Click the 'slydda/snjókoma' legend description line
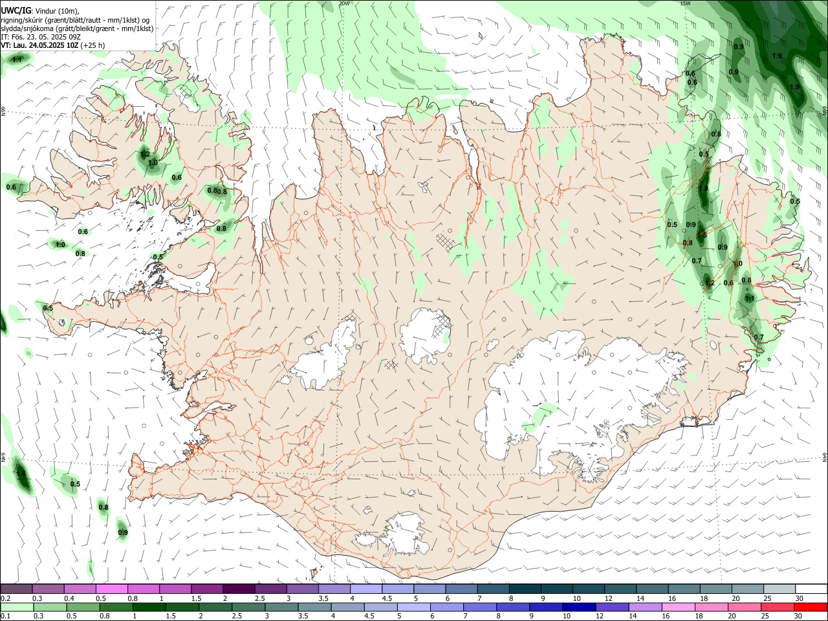This screenshot has height=621, width=828. [77, 28]
